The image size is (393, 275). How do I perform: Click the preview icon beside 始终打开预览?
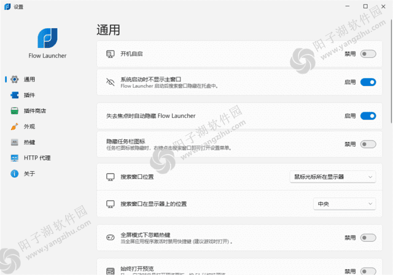click(x=111, y=271)
